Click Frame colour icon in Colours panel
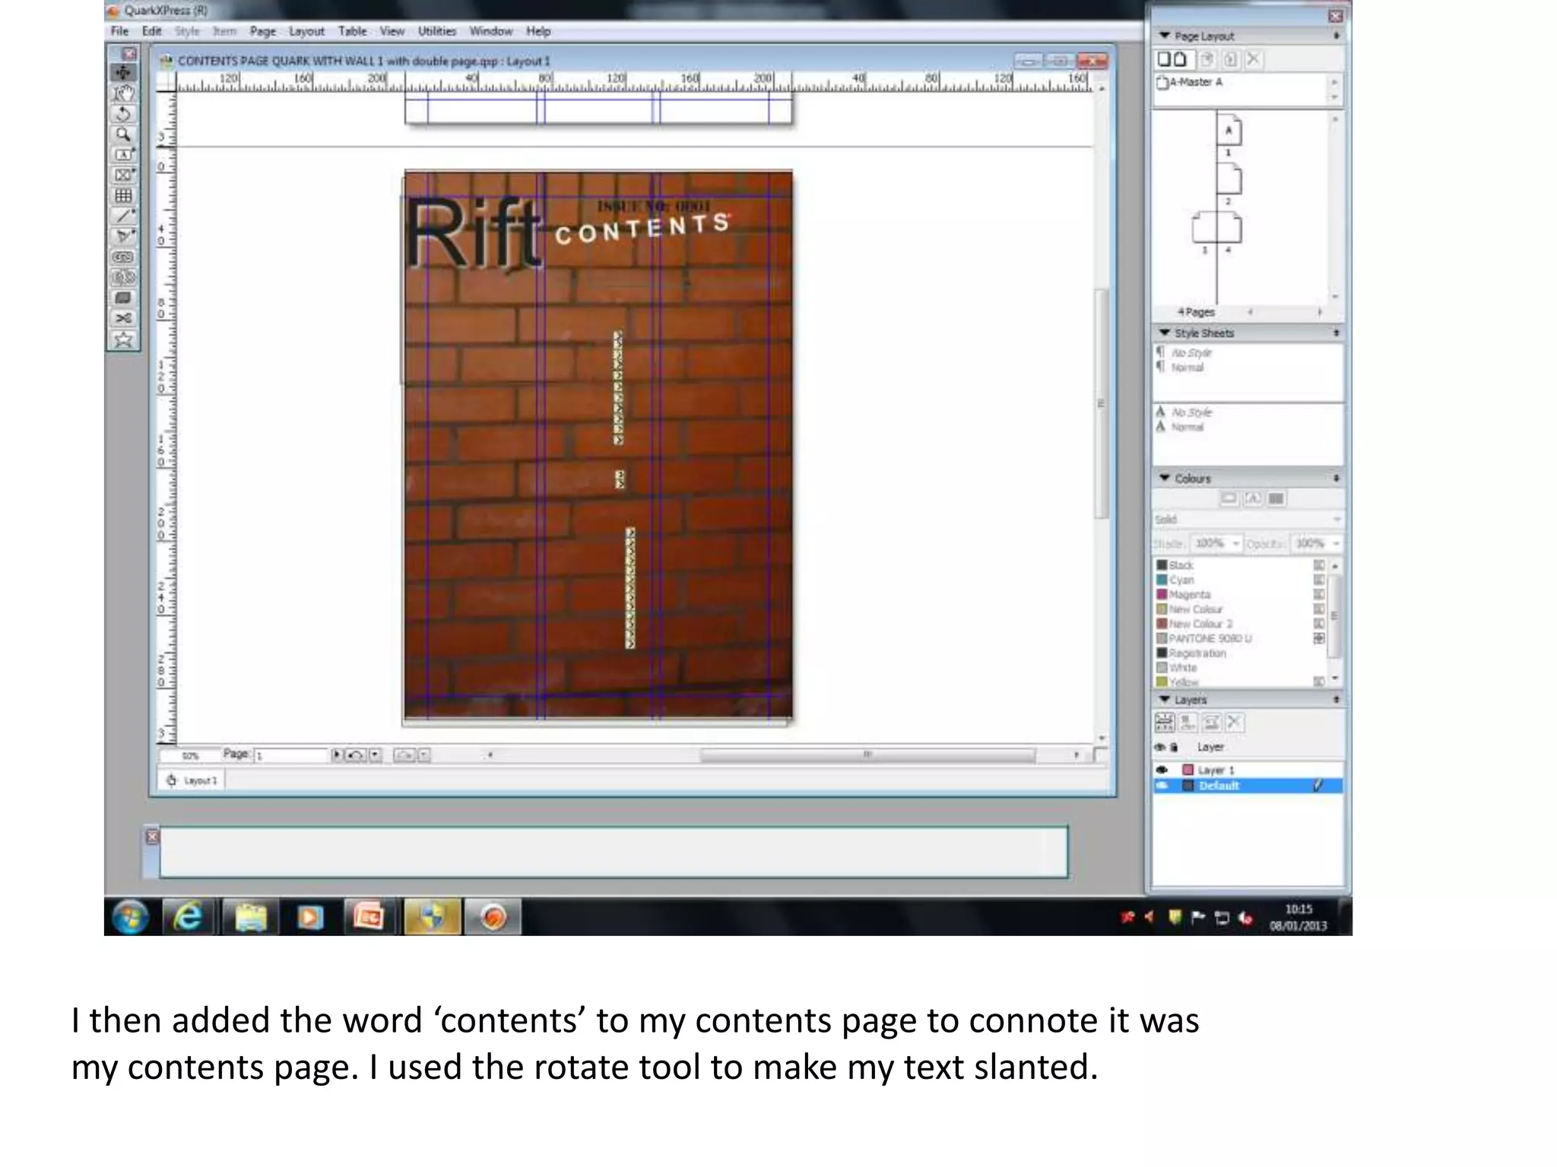Viewport: 1557px width, 1167px height. pos(1229,498)
